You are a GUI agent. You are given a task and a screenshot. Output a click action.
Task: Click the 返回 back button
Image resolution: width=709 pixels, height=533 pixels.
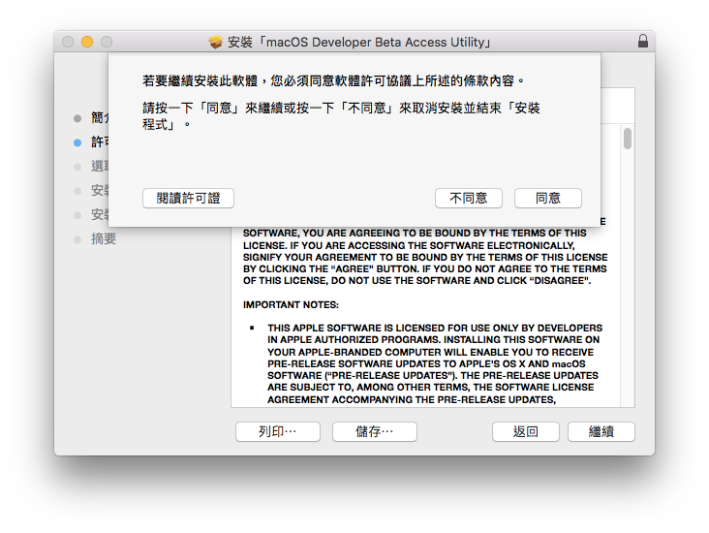525,431
